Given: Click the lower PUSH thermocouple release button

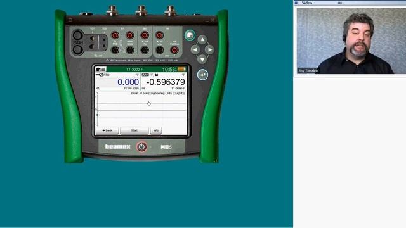Looking at the screenshot, I should tap(77, 50).
